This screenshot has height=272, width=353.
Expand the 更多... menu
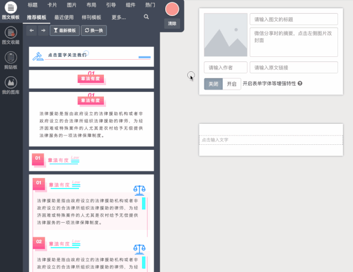(x=119, y=17)
